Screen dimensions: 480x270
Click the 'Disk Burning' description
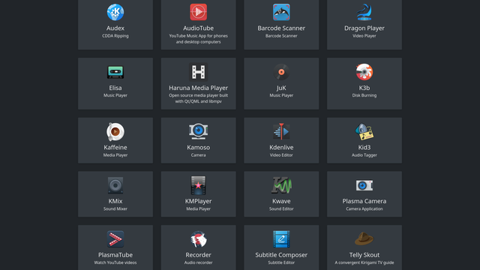[364, 95]
